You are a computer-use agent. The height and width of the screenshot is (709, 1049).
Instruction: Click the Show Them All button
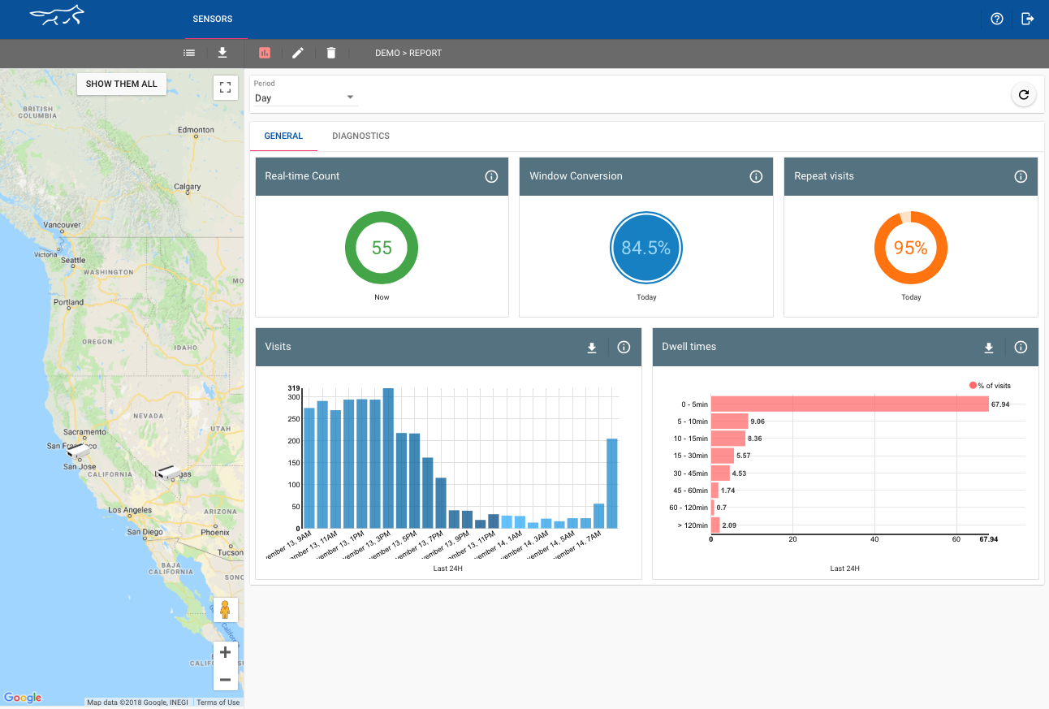pos(122,84)
